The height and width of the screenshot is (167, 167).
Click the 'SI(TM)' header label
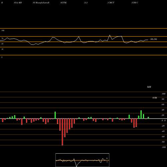tap(63, 3)
